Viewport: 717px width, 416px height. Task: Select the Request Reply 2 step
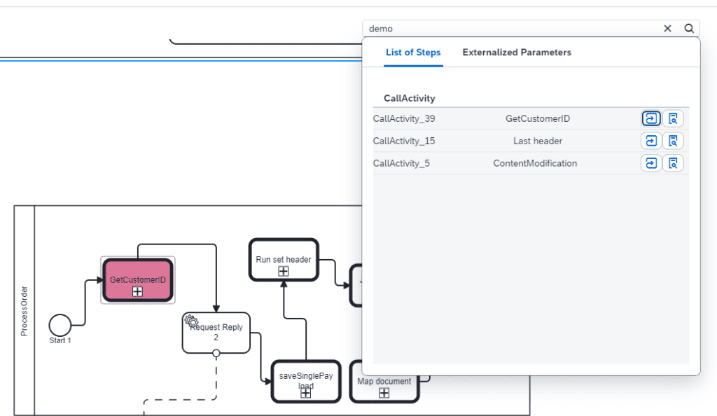[x=216, y=333]
